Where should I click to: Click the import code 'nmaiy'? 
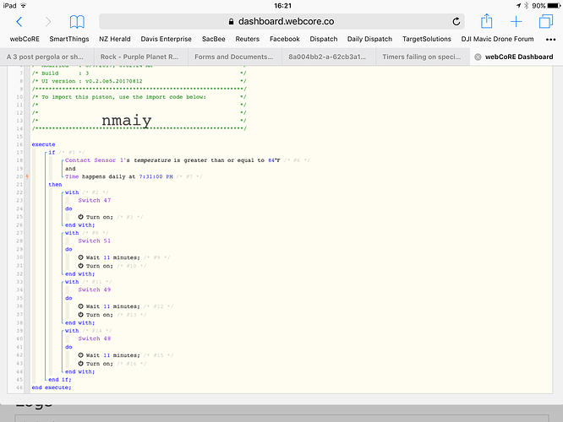point(127,121)
